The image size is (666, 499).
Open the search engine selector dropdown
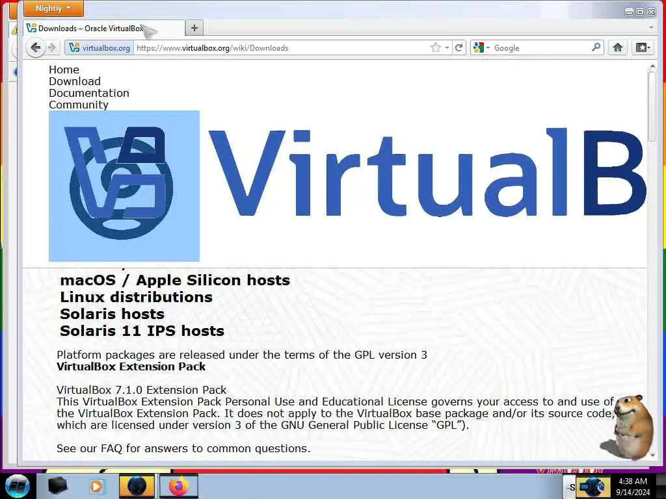482,48
